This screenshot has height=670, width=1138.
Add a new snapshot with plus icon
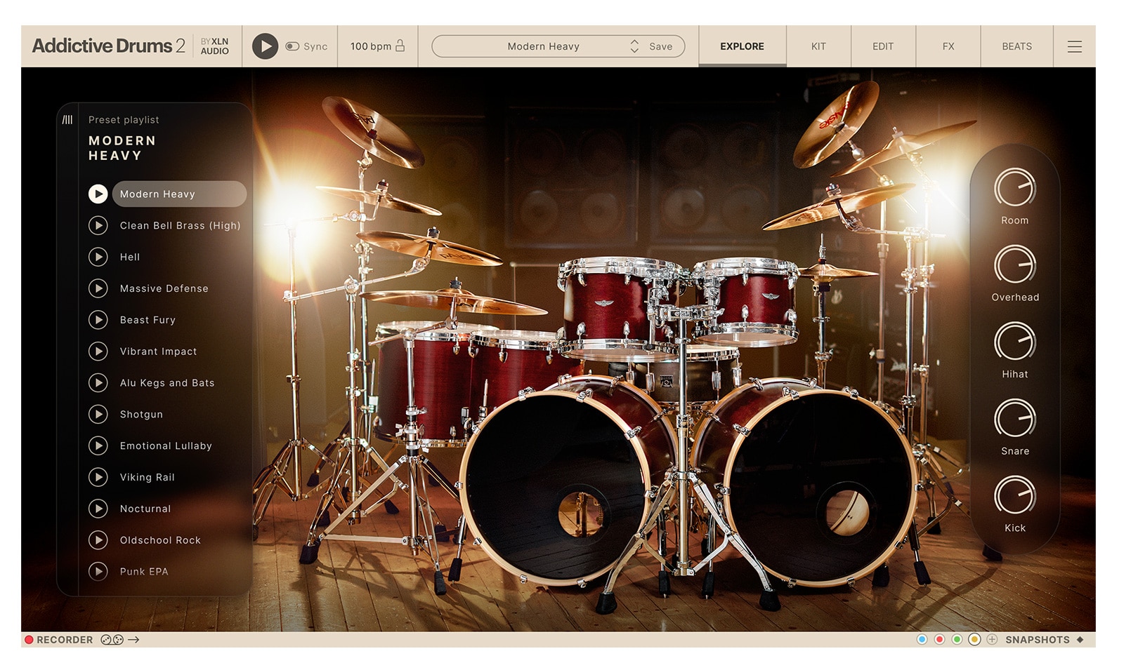pos(992,639)
